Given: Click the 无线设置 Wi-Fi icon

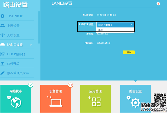Looking at the screenshot, I should pos(3,35).
